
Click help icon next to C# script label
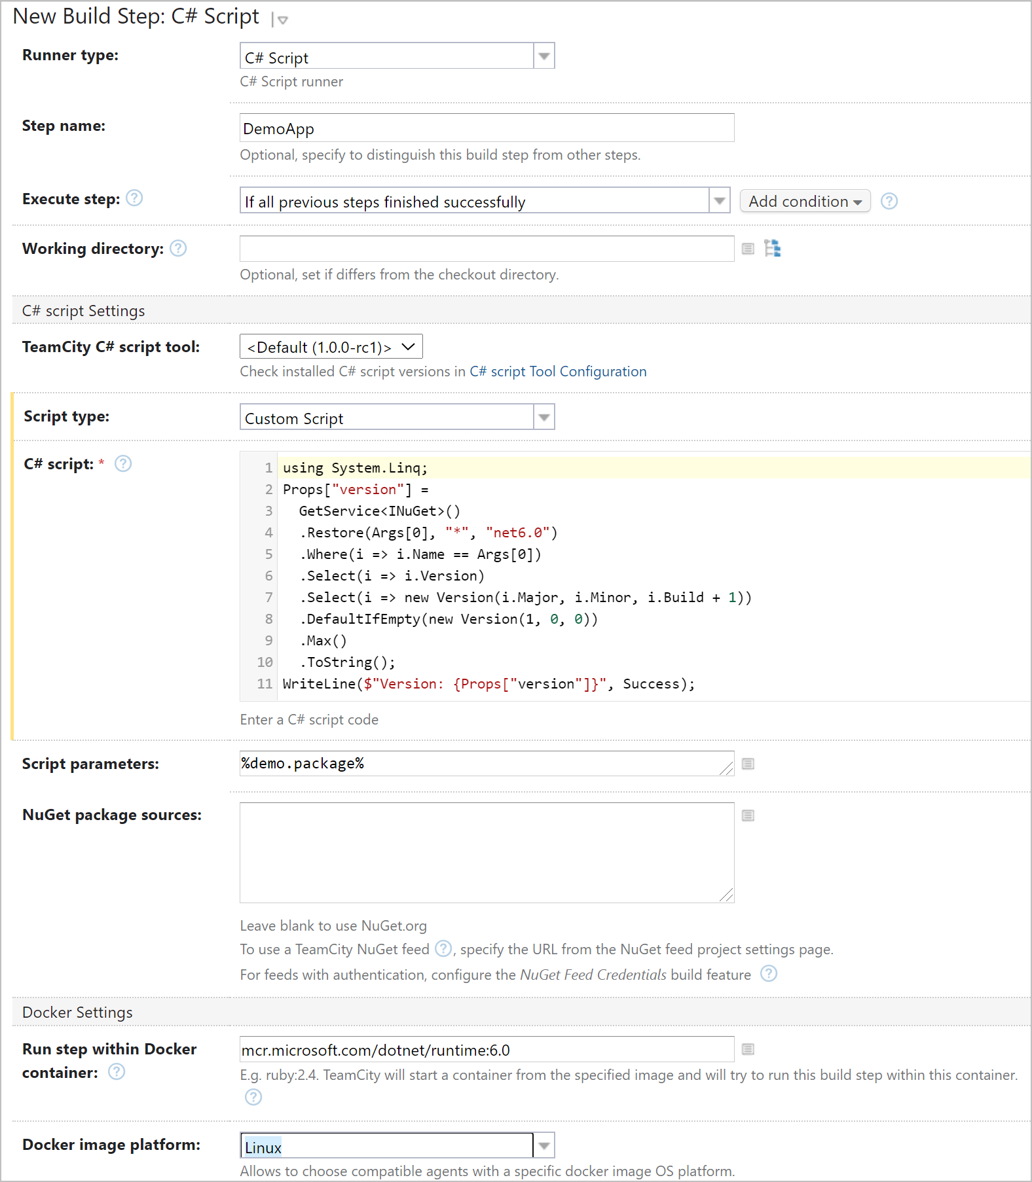(123, 464)
